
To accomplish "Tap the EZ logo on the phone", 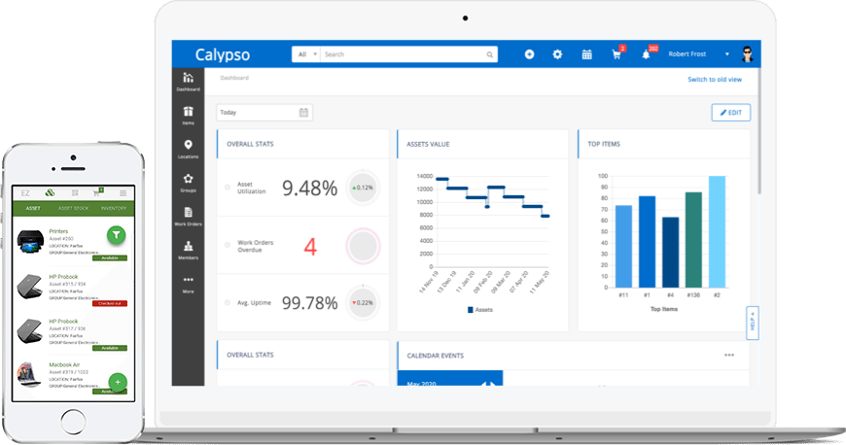I will [25, 192].
